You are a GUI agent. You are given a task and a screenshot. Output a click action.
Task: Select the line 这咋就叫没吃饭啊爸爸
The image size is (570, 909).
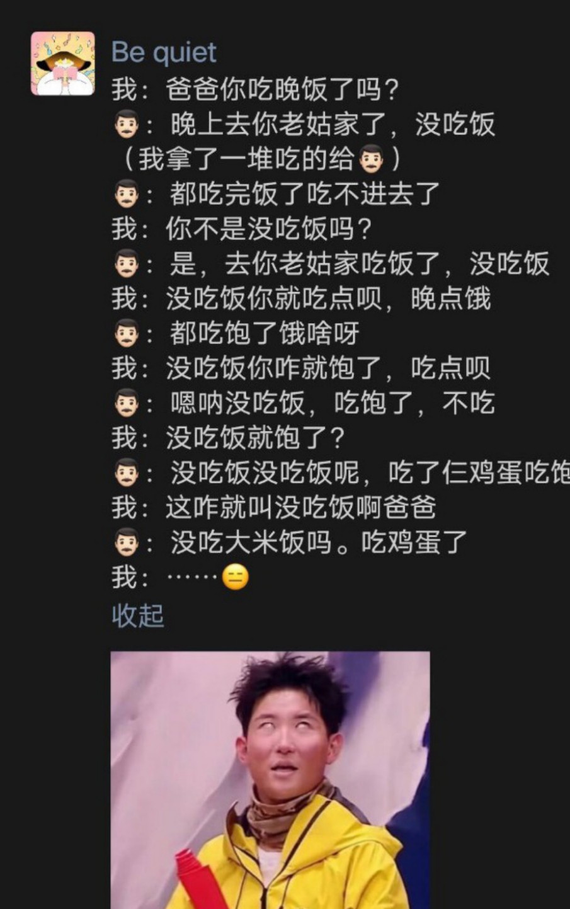pyautogui.click(x=301, y=507)
